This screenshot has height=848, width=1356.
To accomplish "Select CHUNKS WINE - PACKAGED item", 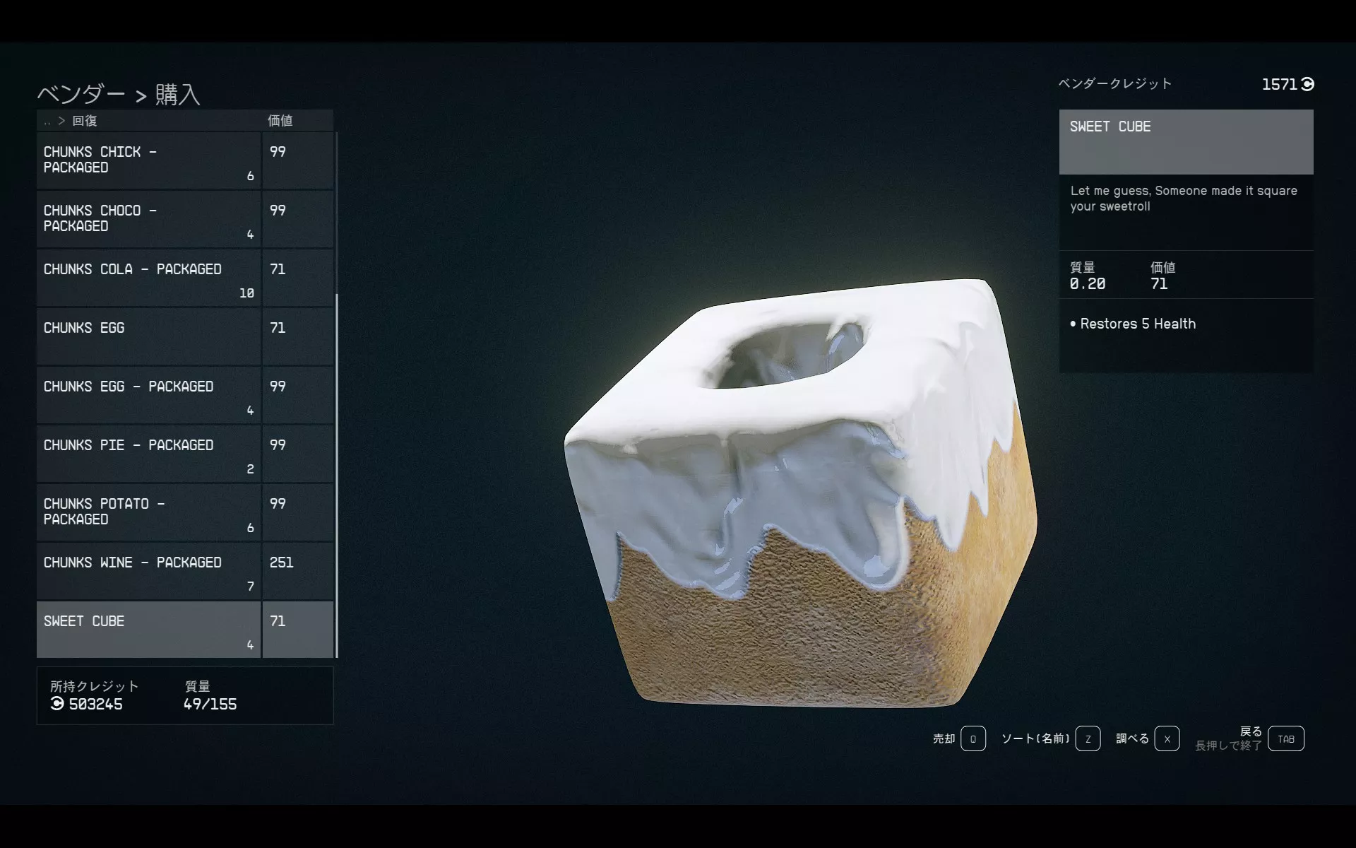I will (185, 571).
